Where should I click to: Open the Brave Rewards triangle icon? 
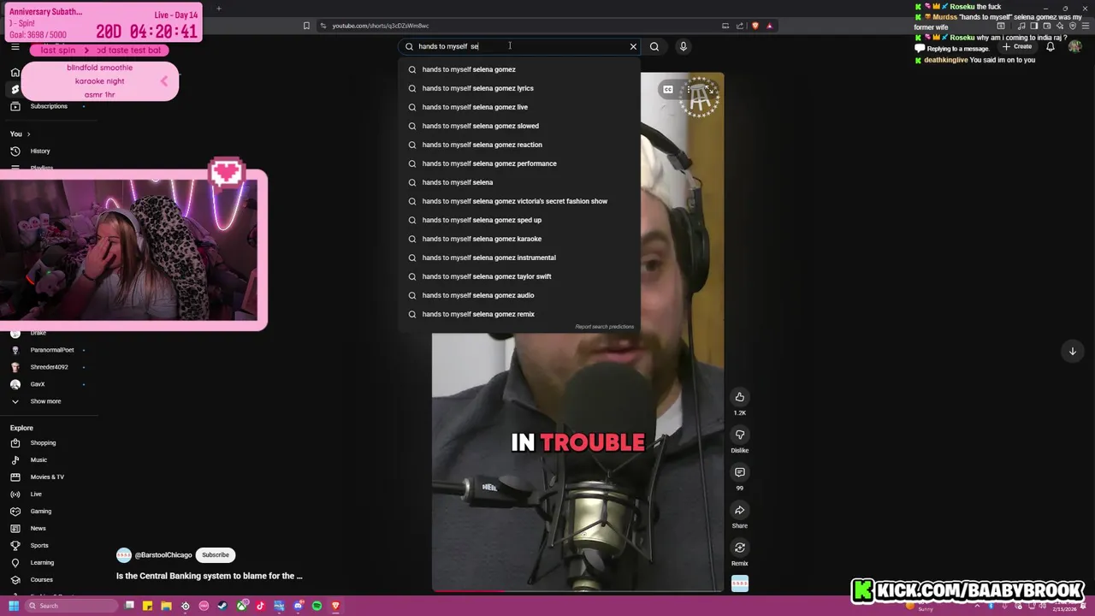click(x=769, y=26)
